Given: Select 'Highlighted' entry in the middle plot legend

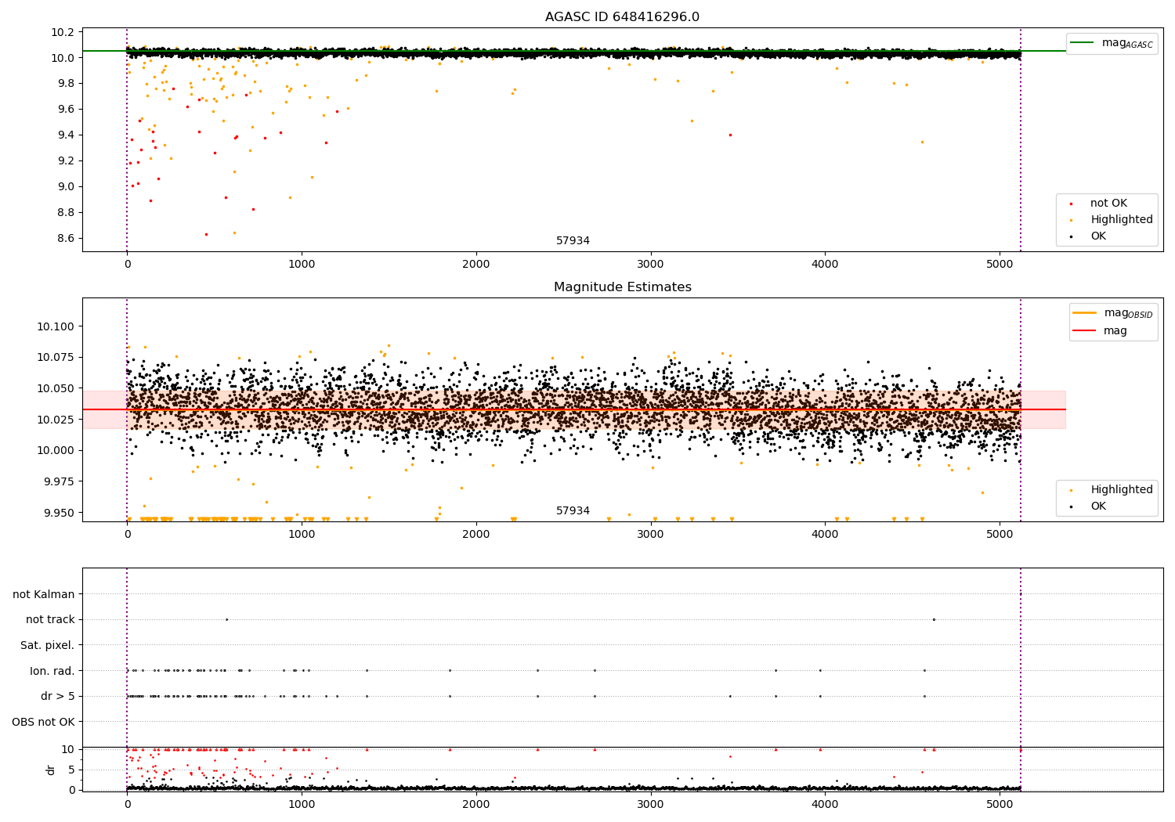Looking at the screenshot, I should pos(1122,490).
